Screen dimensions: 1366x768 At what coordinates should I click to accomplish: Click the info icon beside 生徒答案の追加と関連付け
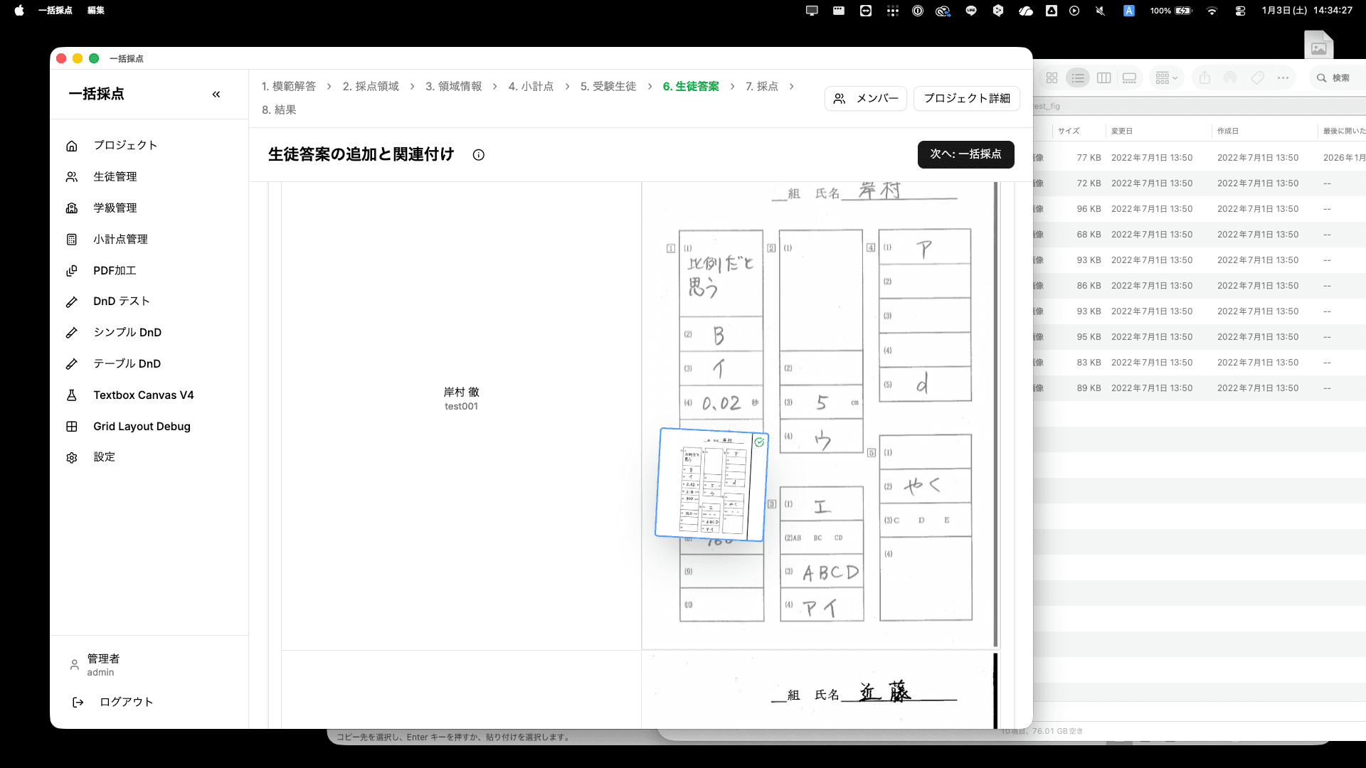pos(478,155)
